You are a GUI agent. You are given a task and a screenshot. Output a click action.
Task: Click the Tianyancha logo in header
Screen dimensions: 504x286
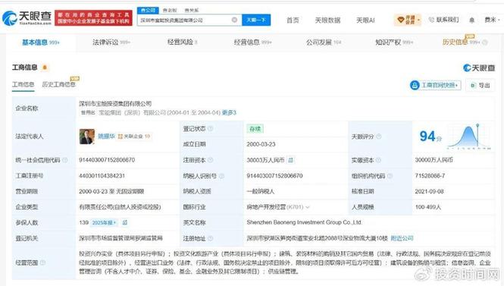pos(27,18)
